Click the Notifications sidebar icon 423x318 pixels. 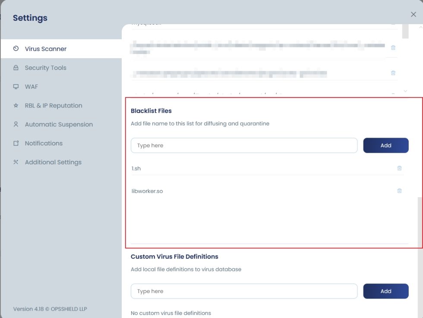pos(16,143)
